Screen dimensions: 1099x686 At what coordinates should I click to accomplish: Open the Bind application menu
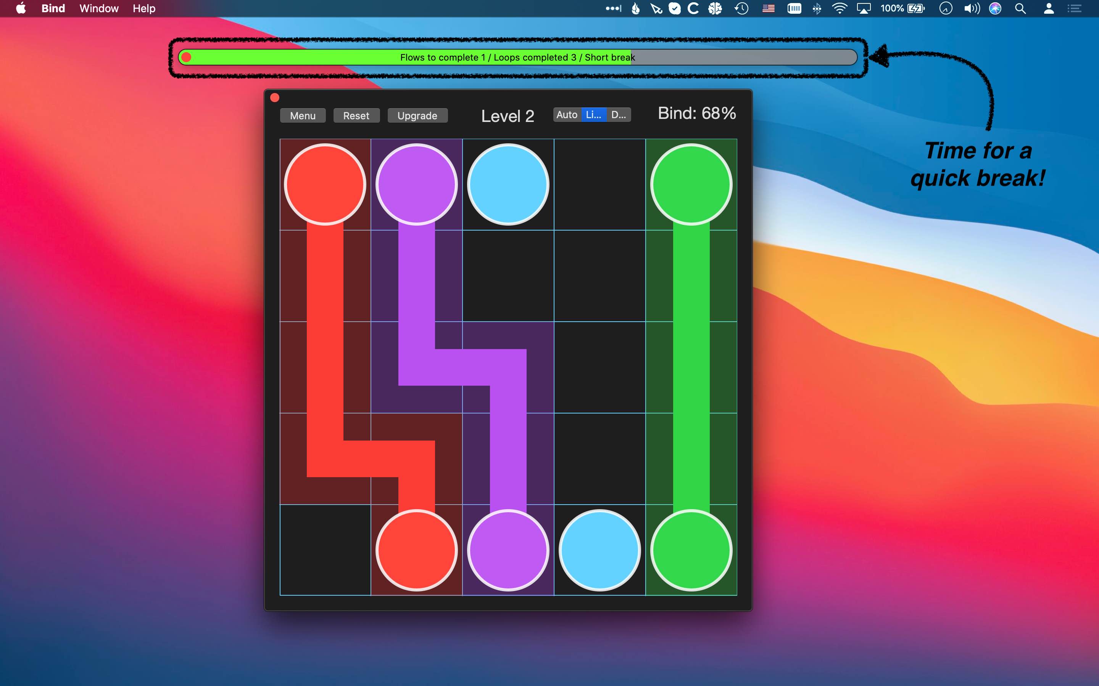tap(53, 8)
